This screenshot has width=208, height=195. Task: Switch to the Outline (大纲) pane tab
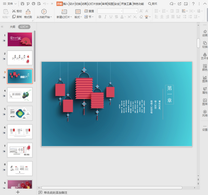pyautogui.click(x=12, y=26)
